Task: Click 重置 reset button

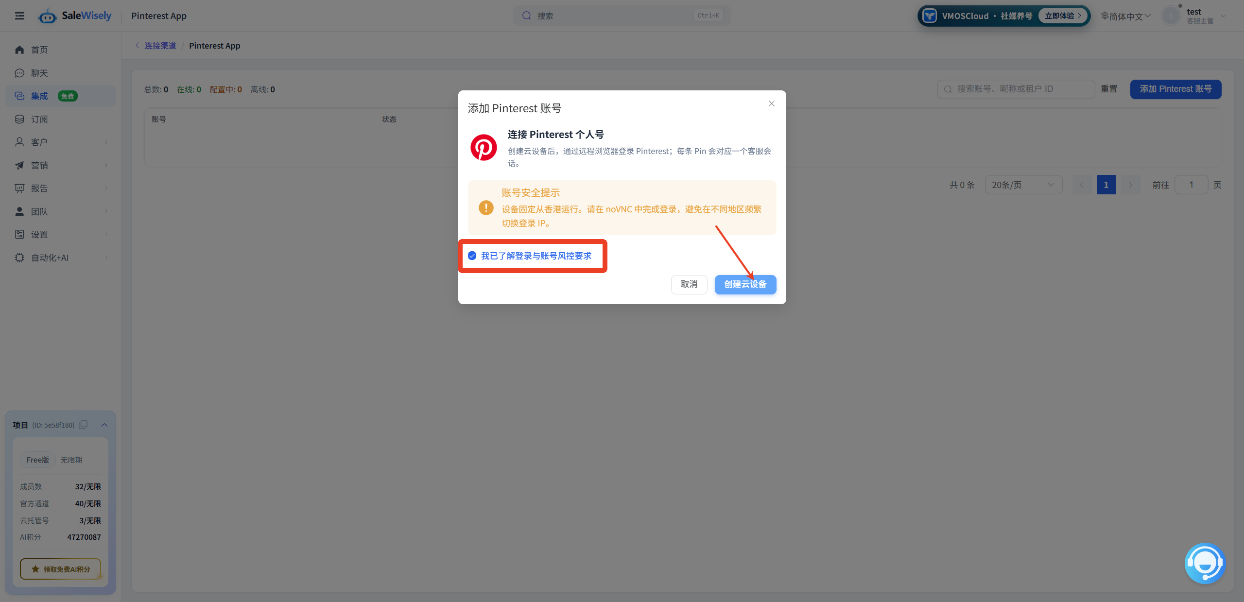Action: pyautogui.click(x=1109, y=89)
